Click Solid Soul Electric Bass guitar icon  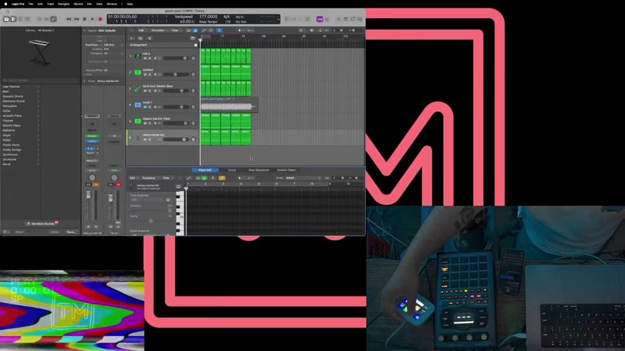(137, 89)
